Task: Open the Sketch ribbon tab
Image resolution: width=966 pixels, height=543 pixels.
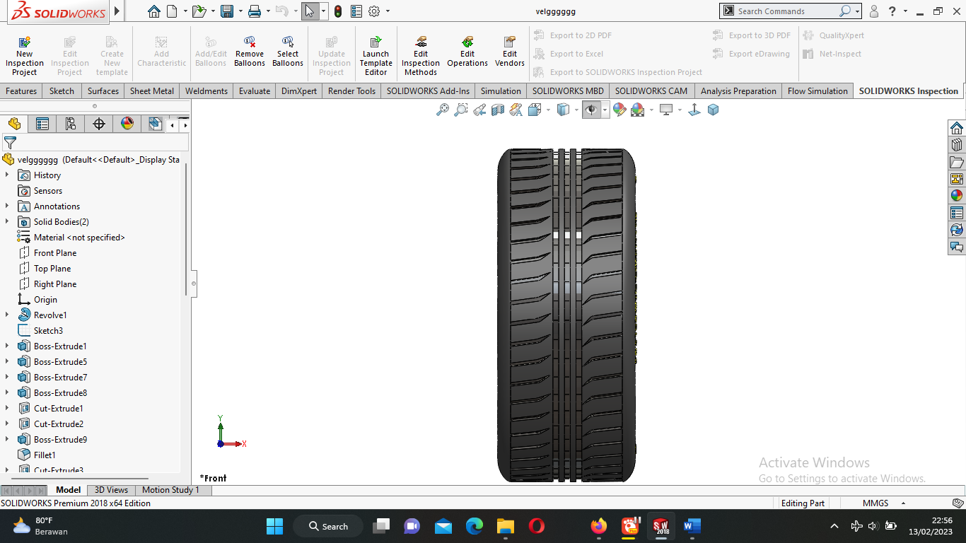Action: (x=62, y=91)
